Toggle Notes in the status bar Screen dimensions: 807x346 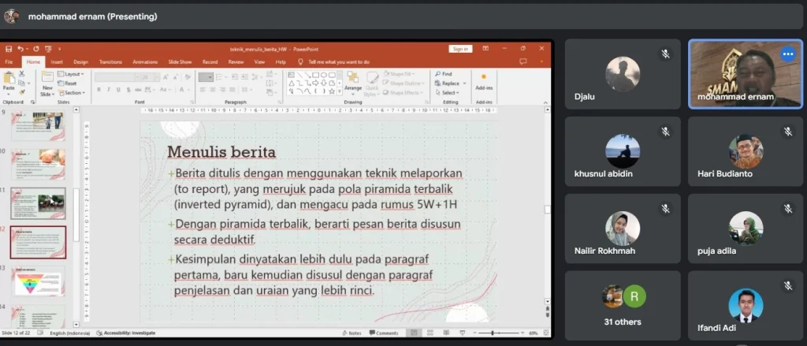[352, 333]
